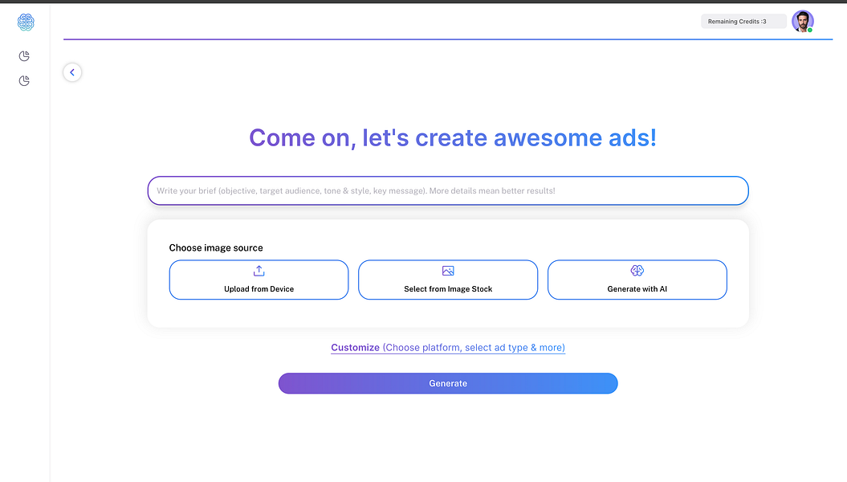Viewport: 847px width, 482px height.
Task: Click the green online status dot on the avatar
Action: click(x=811, y=28)
